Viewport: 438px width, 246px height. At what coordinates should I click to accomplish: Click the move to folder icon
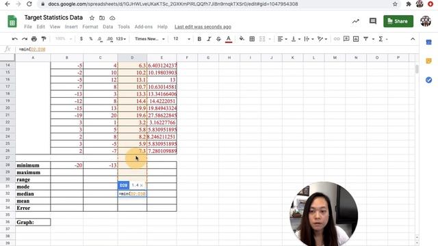click(x=102, y=18)
